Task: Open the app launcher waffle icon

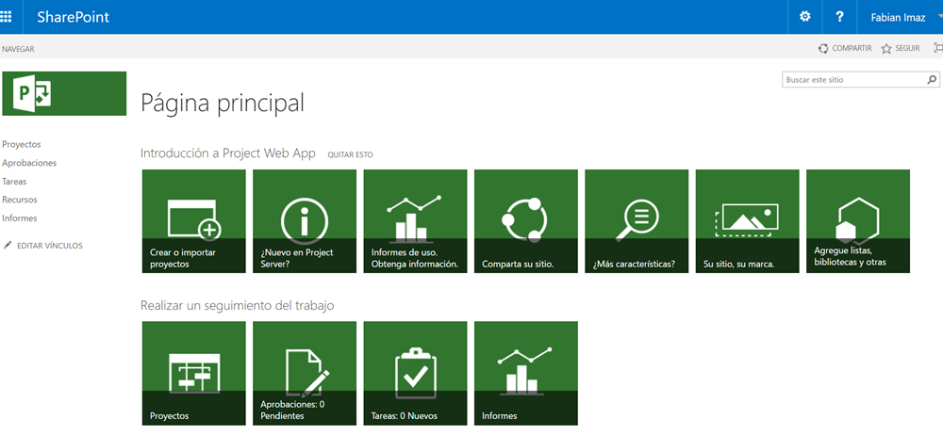Action: [6, 17]
